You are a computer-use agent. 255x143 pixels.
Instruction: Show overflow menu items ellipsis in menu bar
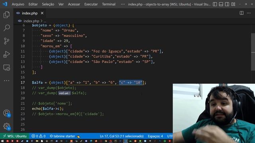pyautogui.click(x=123, y=4)
